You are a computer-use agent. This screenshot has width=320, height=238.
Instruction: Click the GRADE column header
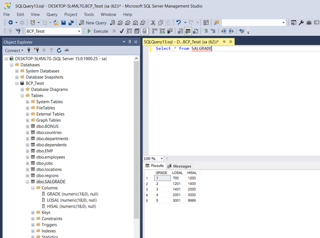(x=162, y=173)
